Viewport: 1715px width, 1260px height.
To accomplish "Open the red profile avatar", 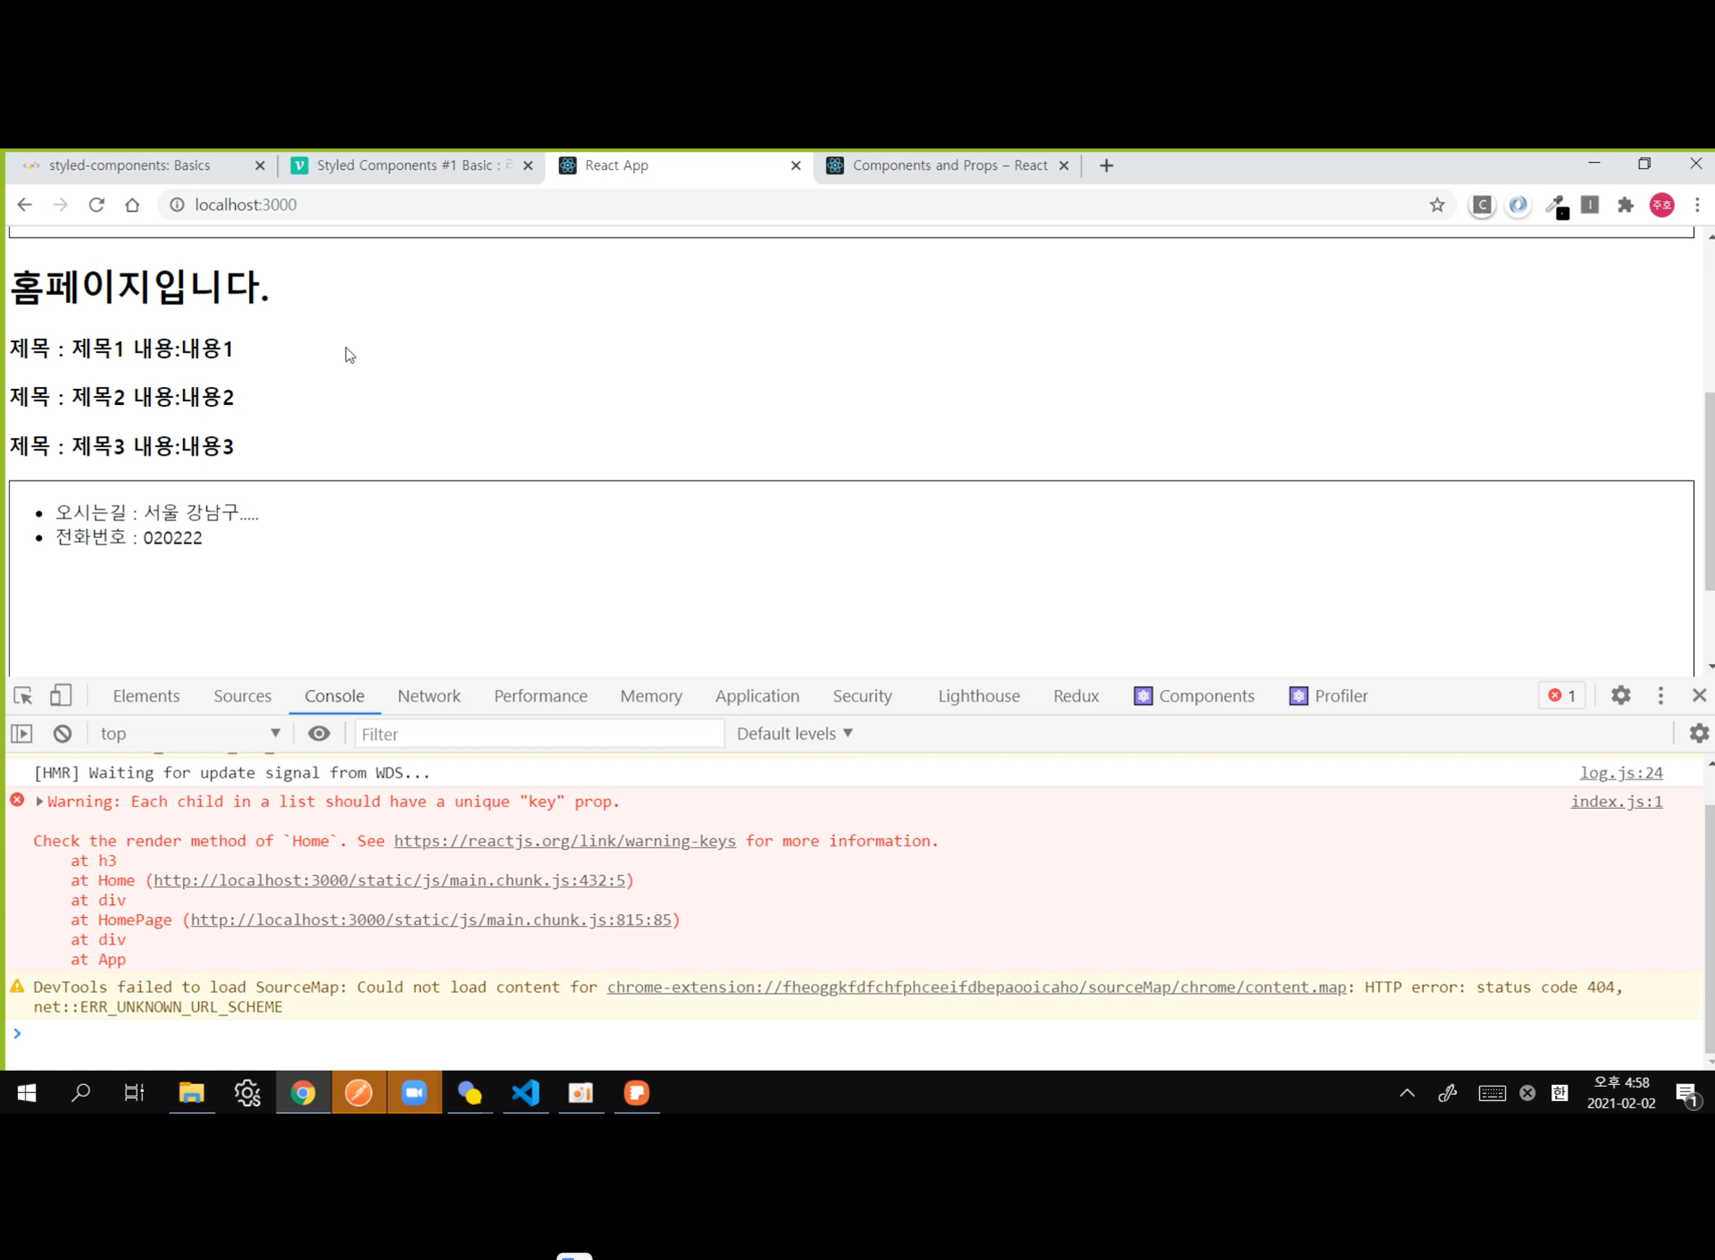I will pyautogui.click(x=1662, y=204).
